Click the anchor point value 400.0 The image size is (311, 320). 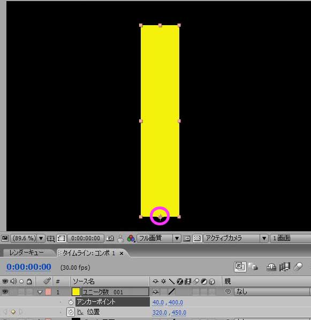176,302
